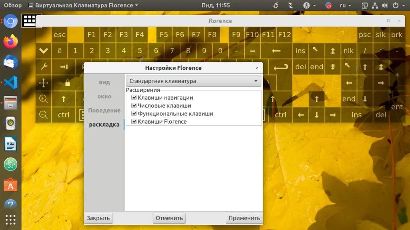Open the clock calendar Пнд, 11:55
Image resolution: width=410 pixels, height=230 pixels.
215,5
